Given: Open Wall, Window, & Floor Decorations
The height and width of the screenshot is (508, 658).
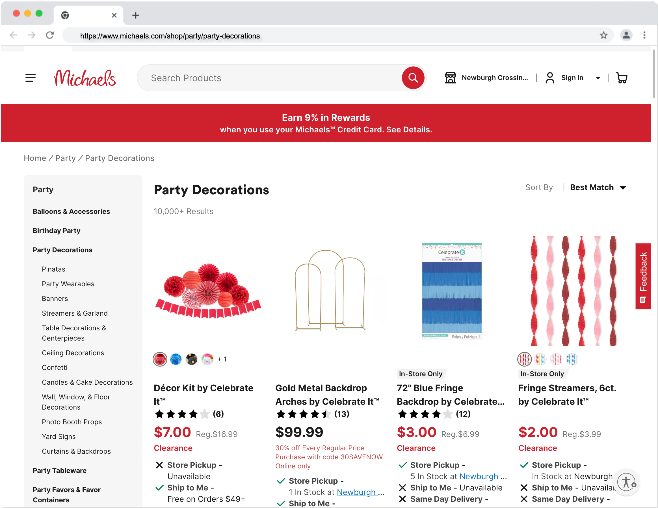Looking at the screenshot, I should point(76,402).
